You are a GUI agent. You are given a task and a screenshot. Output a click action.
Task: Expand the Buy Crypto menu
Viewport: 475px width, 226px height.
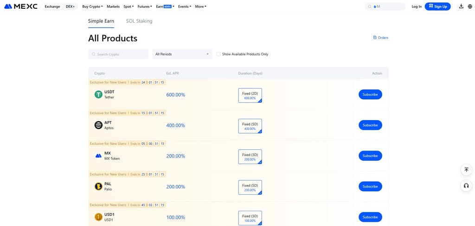pyautogui.click(x=92, y=6)
